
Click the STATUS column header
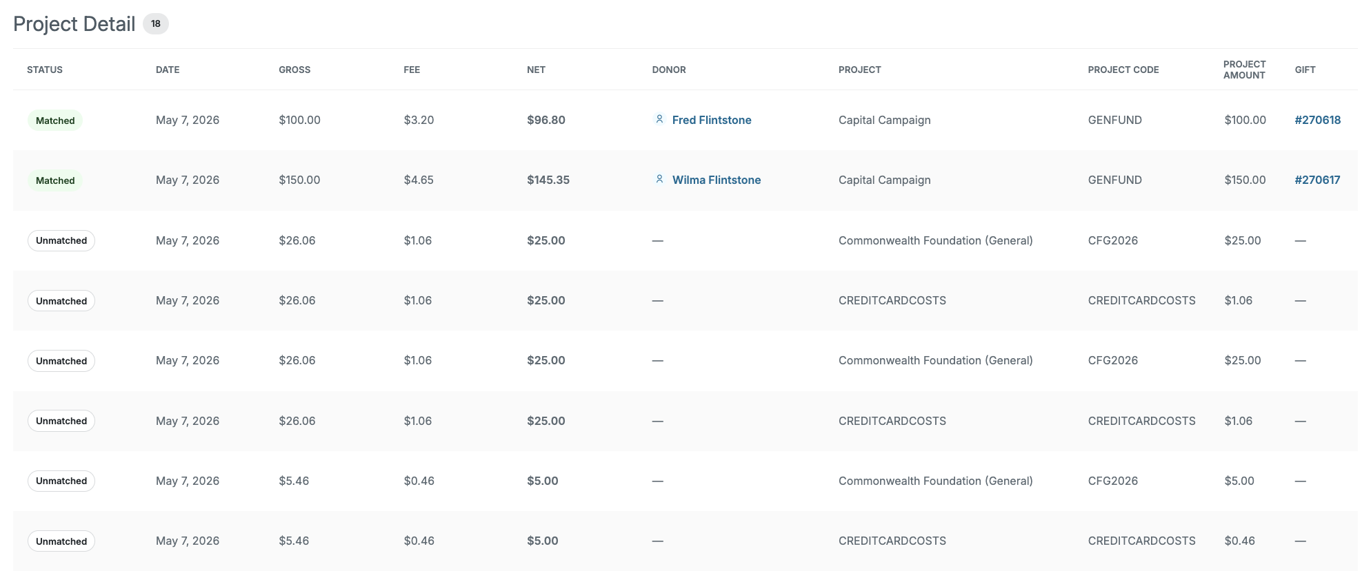click(x=45, y=70)
